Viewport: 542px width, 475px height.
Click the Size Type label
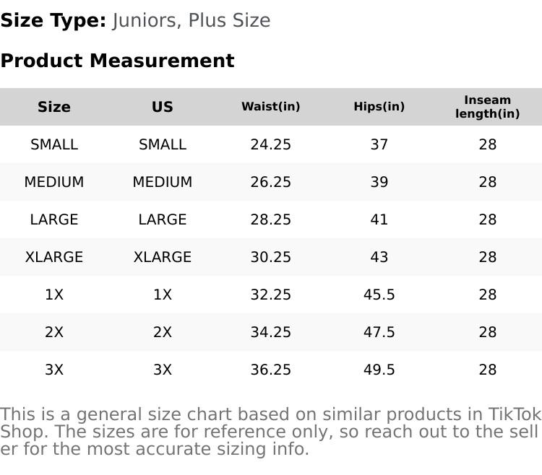point(53,21)
